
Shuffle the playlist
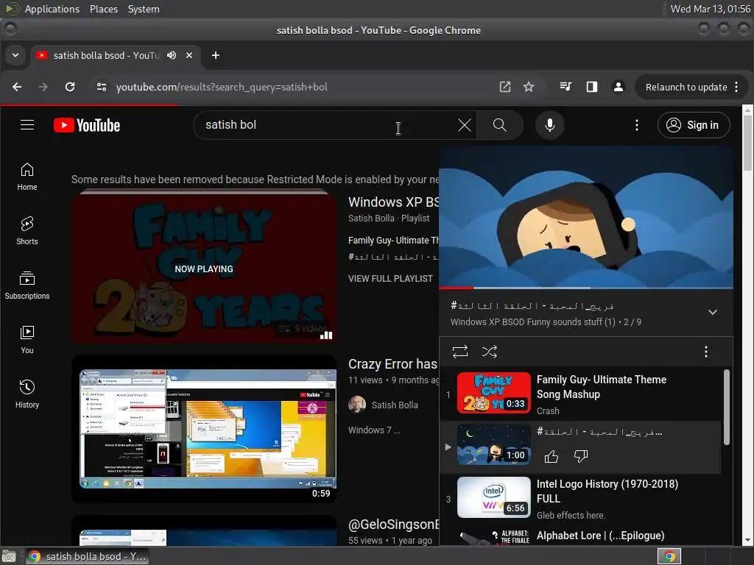[490, 352]
